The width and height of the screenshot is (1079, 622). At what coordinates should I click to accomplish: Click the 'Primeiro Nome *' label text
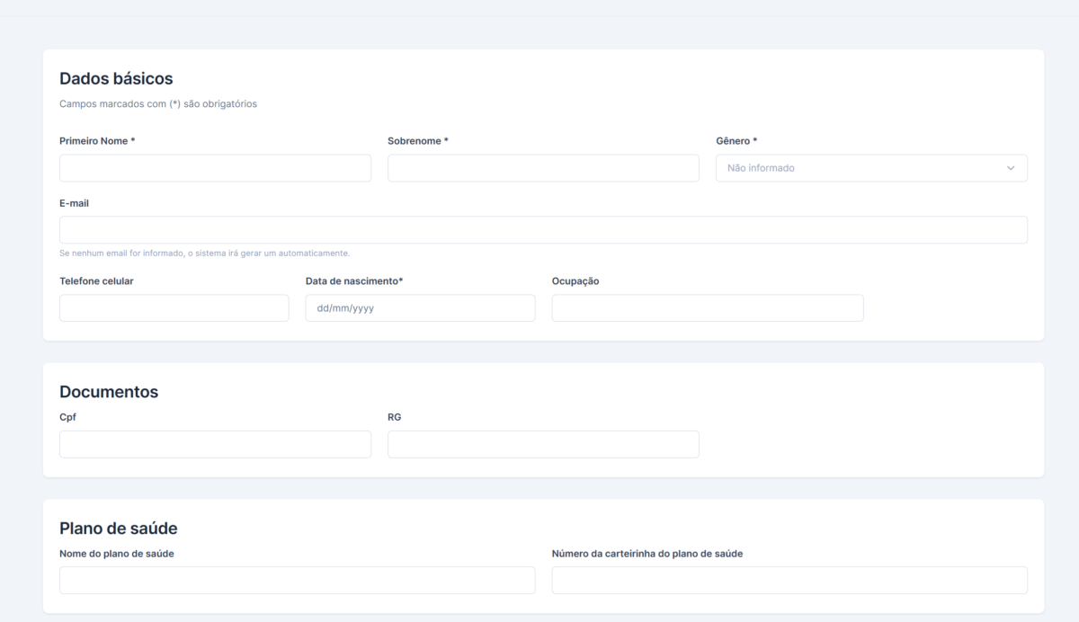97,141
